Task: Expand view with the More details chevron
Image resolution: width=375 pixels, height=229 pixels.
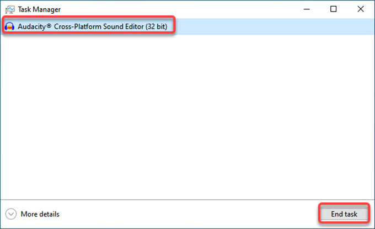Action: [x=11, y=214]
